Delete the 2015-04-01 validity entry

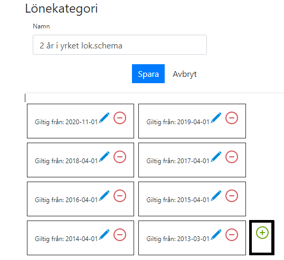232,196
